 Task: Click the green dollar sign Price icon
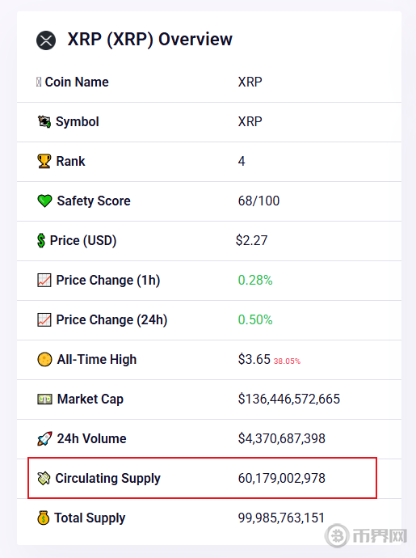pos(41,240)
